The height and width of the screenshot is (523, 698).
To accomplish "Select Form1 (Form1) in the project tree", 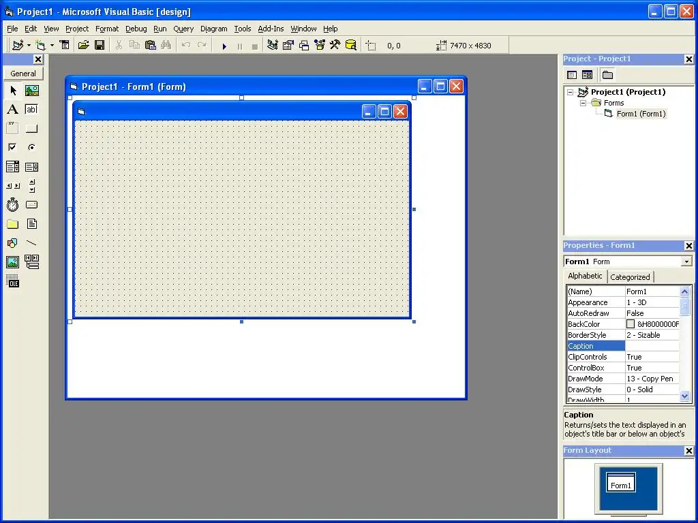I will 641,114.
